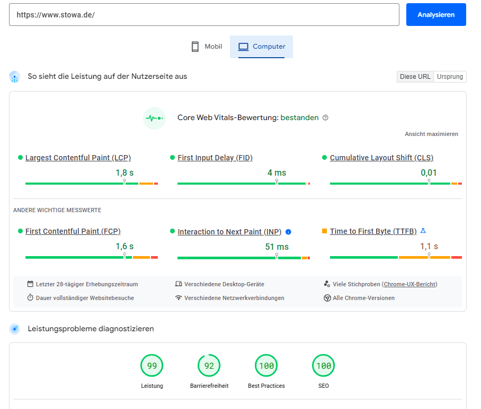Click the LCP value 1,8 s

pos(124,173)
